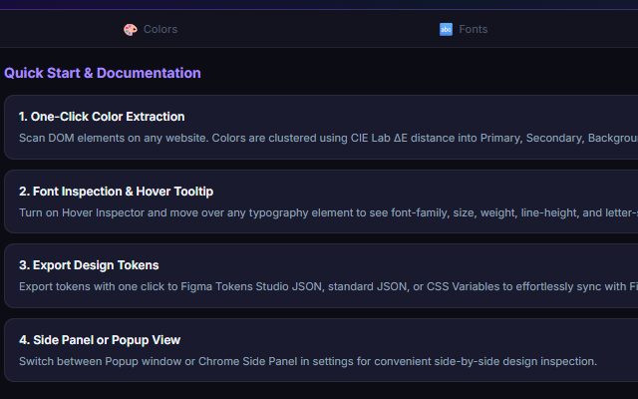This screenshot has height=399, width=638.
Task: Open the Fonts tab
Action: (x=464, y=29)
